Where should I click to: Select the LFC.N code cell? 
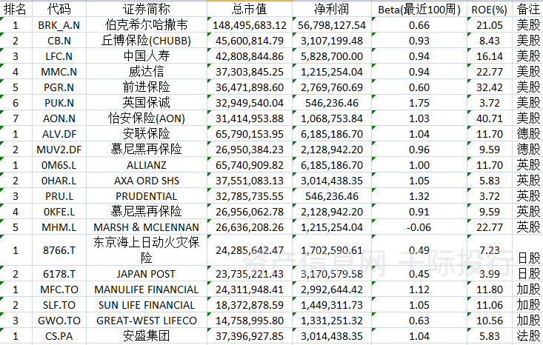(x=59, y=56)
